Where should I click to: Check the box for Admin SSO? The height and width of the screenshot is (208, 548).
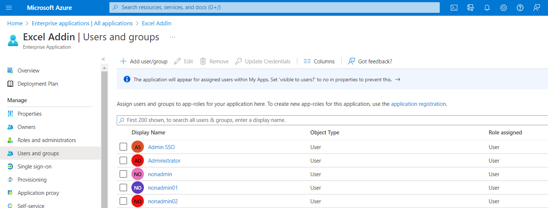(x=123, y=147)
